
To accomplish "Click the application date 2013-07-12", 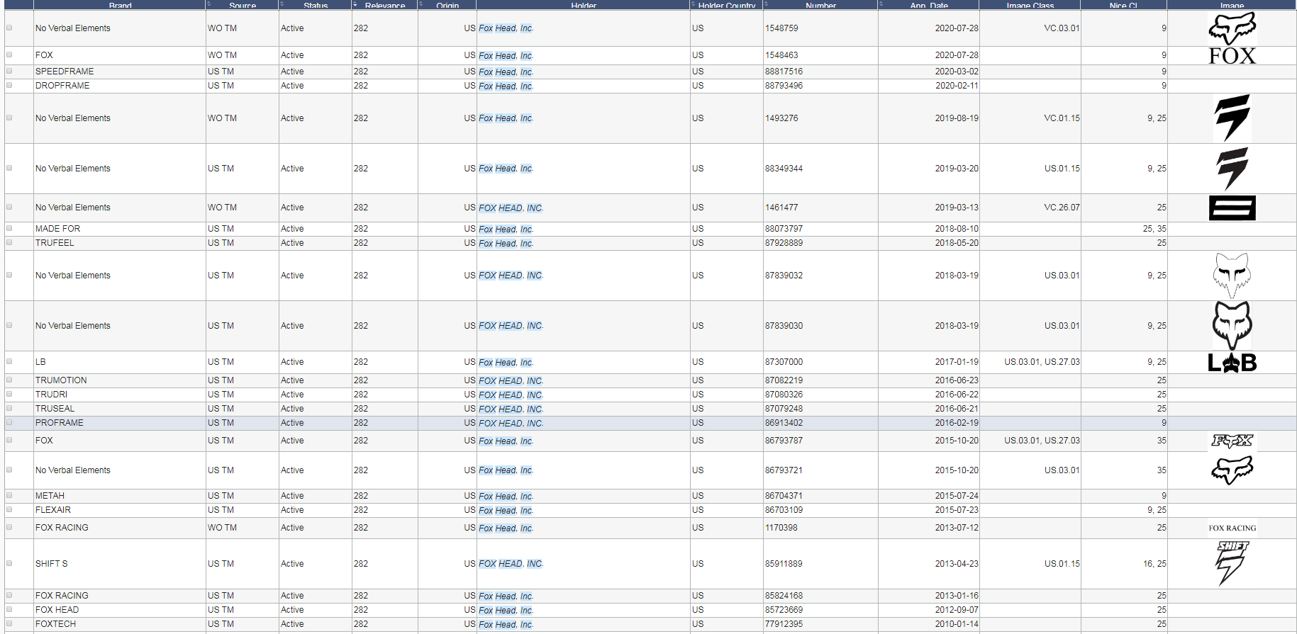I will click(957, 528).
